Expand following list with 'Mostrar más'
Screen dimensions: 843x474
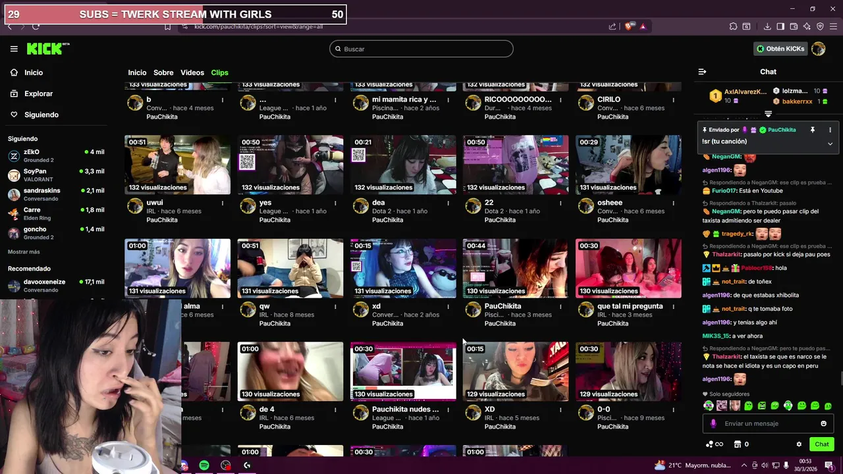coord(24,252)
